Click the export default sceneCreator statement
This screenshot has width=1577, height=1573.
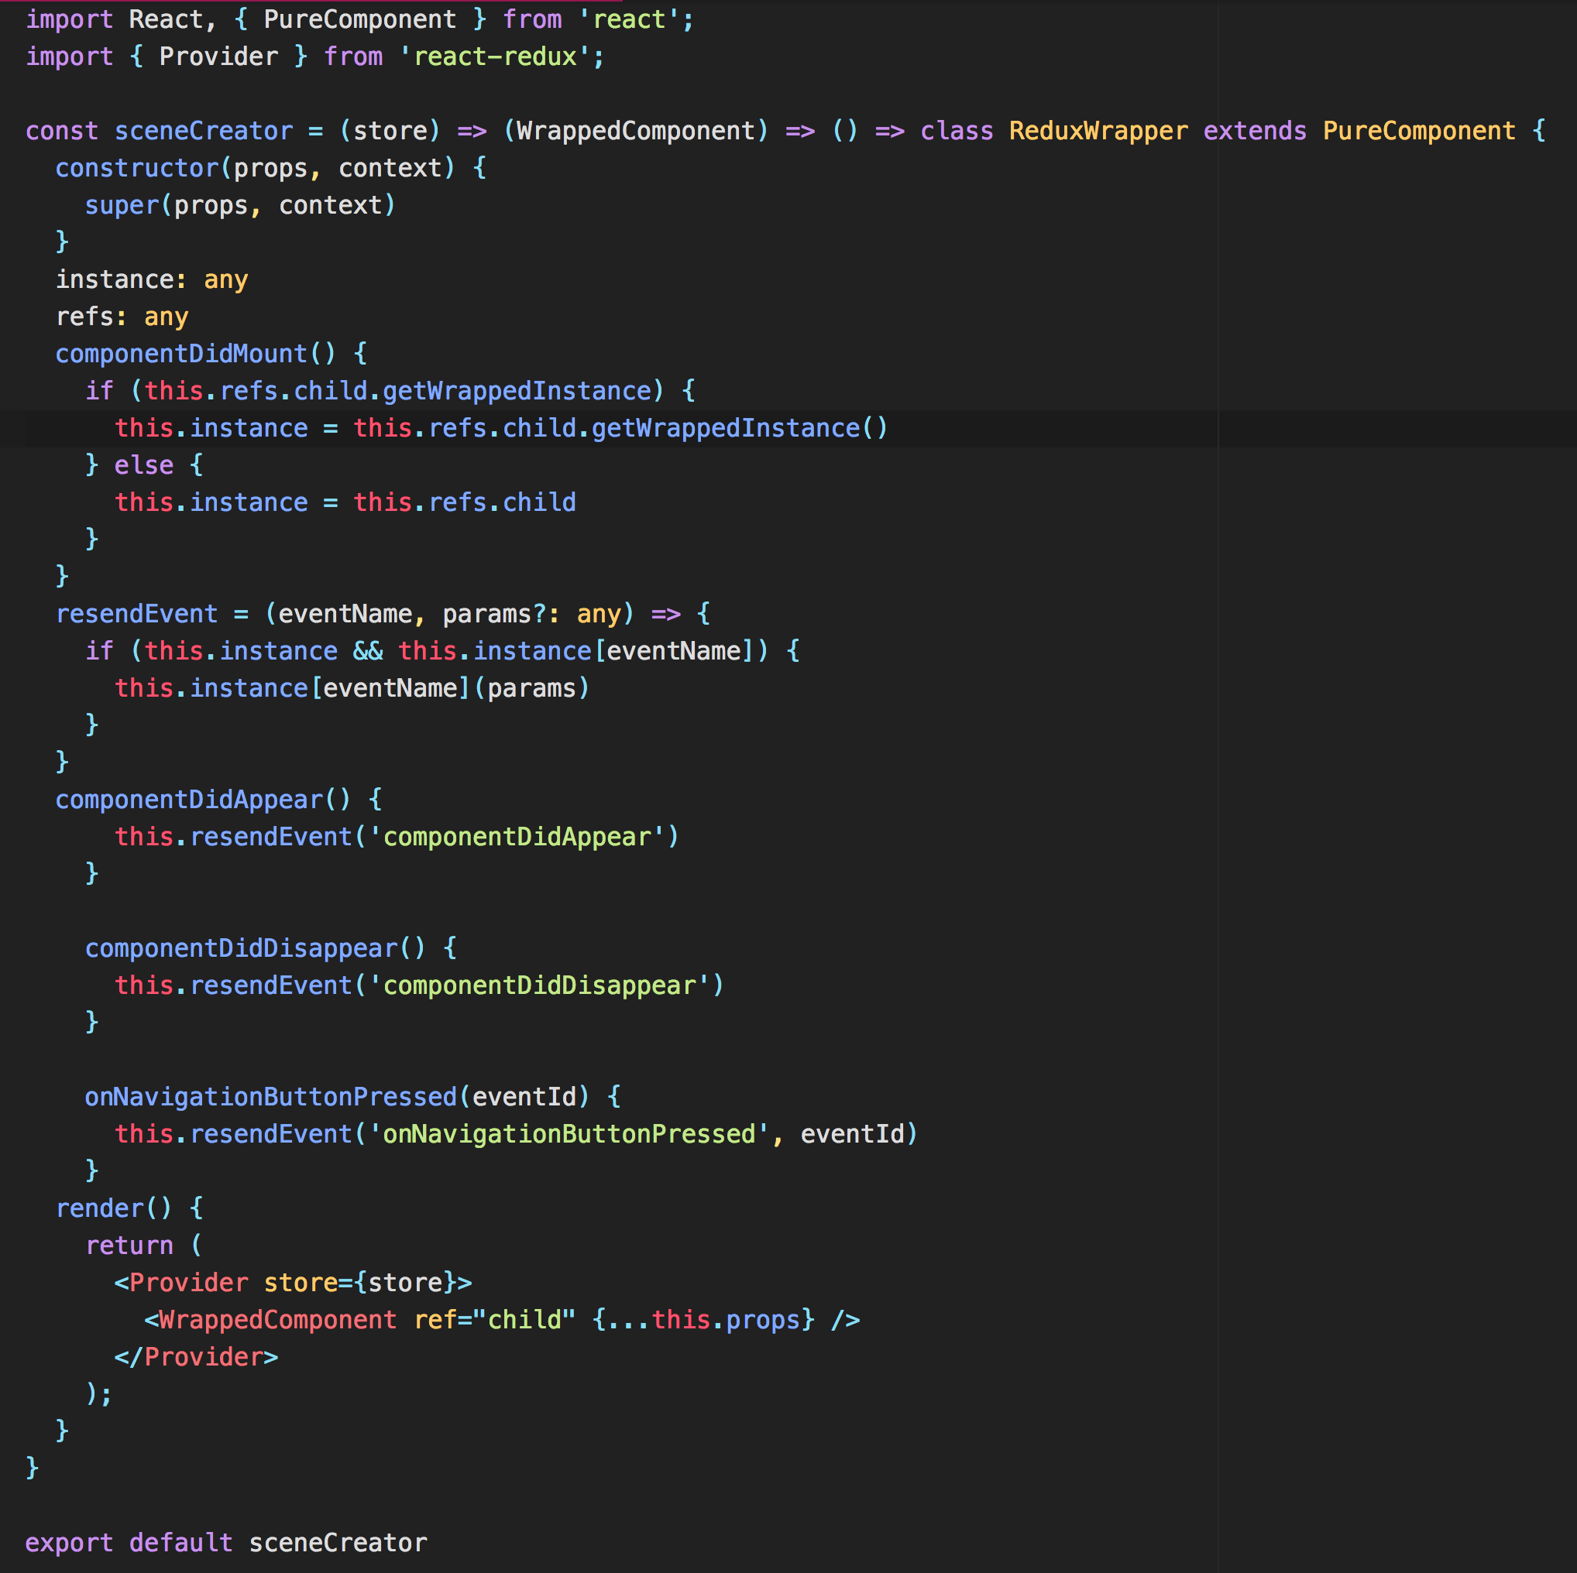(x=225, y=1542)
